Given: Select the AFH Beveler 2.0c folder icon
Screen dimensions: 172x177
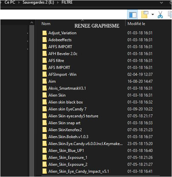Looking at the screenshot, I should point(44,54).
